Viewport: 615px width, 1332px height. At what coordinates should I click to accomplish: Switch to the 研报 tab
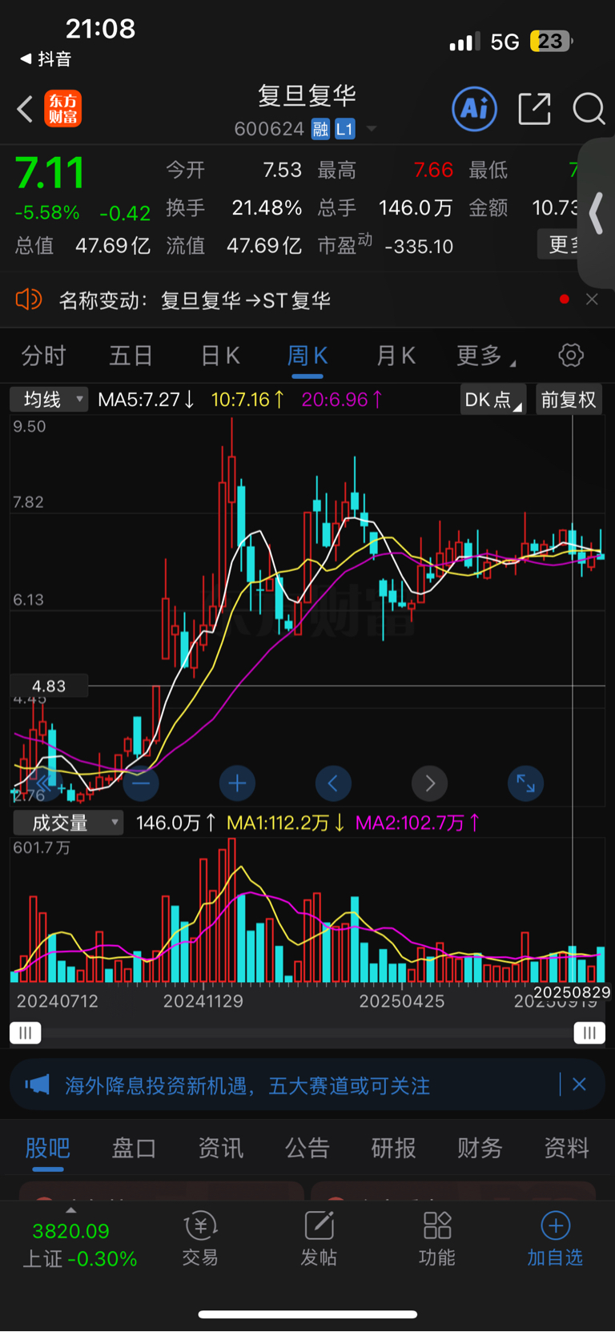[393, 1148]
